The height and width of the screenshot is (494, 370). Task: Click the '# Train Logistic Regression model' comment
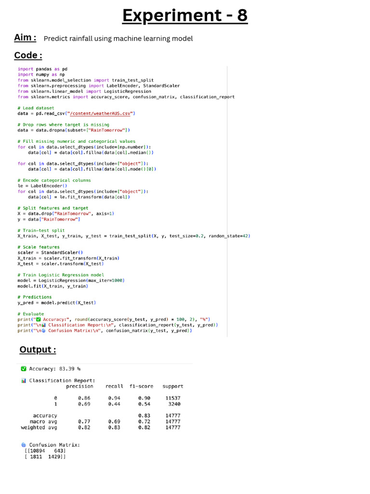61,275
